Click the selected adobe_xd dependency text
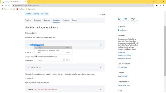This screenshot has height=93, width=166. [x=37, y=45]
